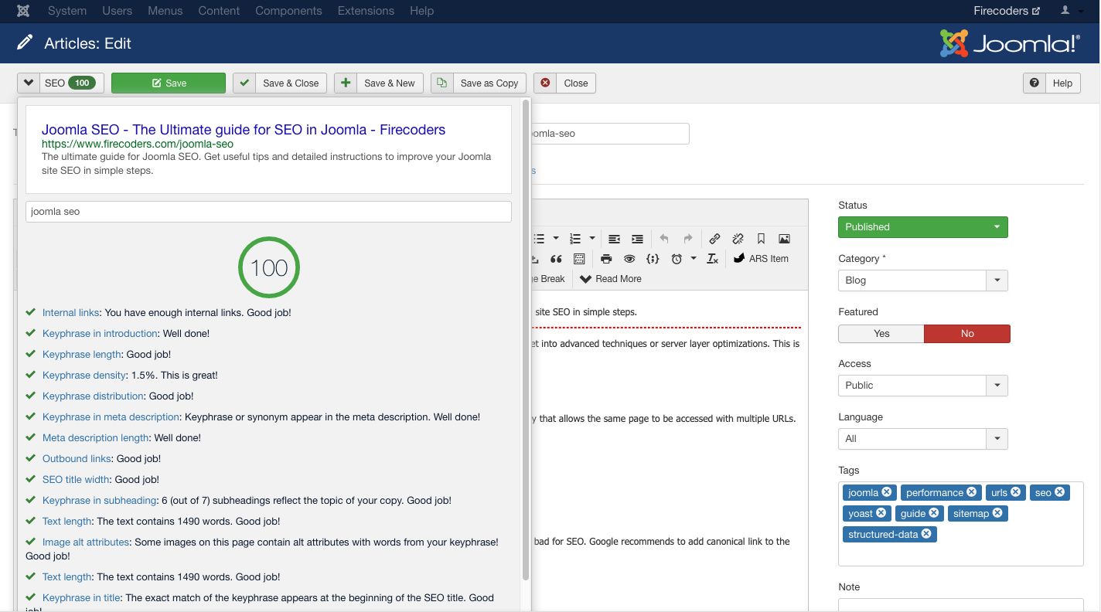The width and height of the screenshot is (1101, 612).
Task: Open the numbered list style dropdown arrow
Action: 592,239
